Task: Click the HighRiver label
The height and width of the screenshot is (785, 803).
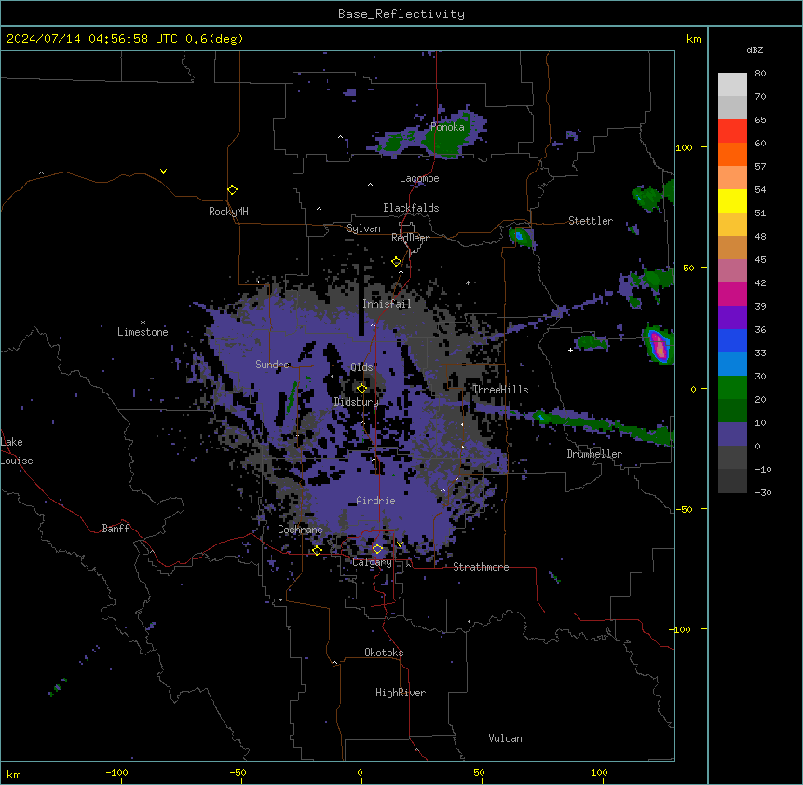Action: pos(401,693)
